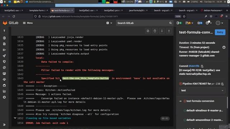Screen dimensions: 230x129
Task: Go back in browser history
Action: pos(3,16)
